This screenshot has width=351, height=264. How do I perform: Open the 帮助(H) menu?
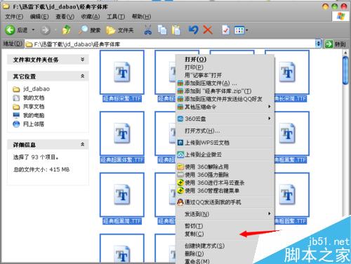pyautogui.click(x=141, y=17)
